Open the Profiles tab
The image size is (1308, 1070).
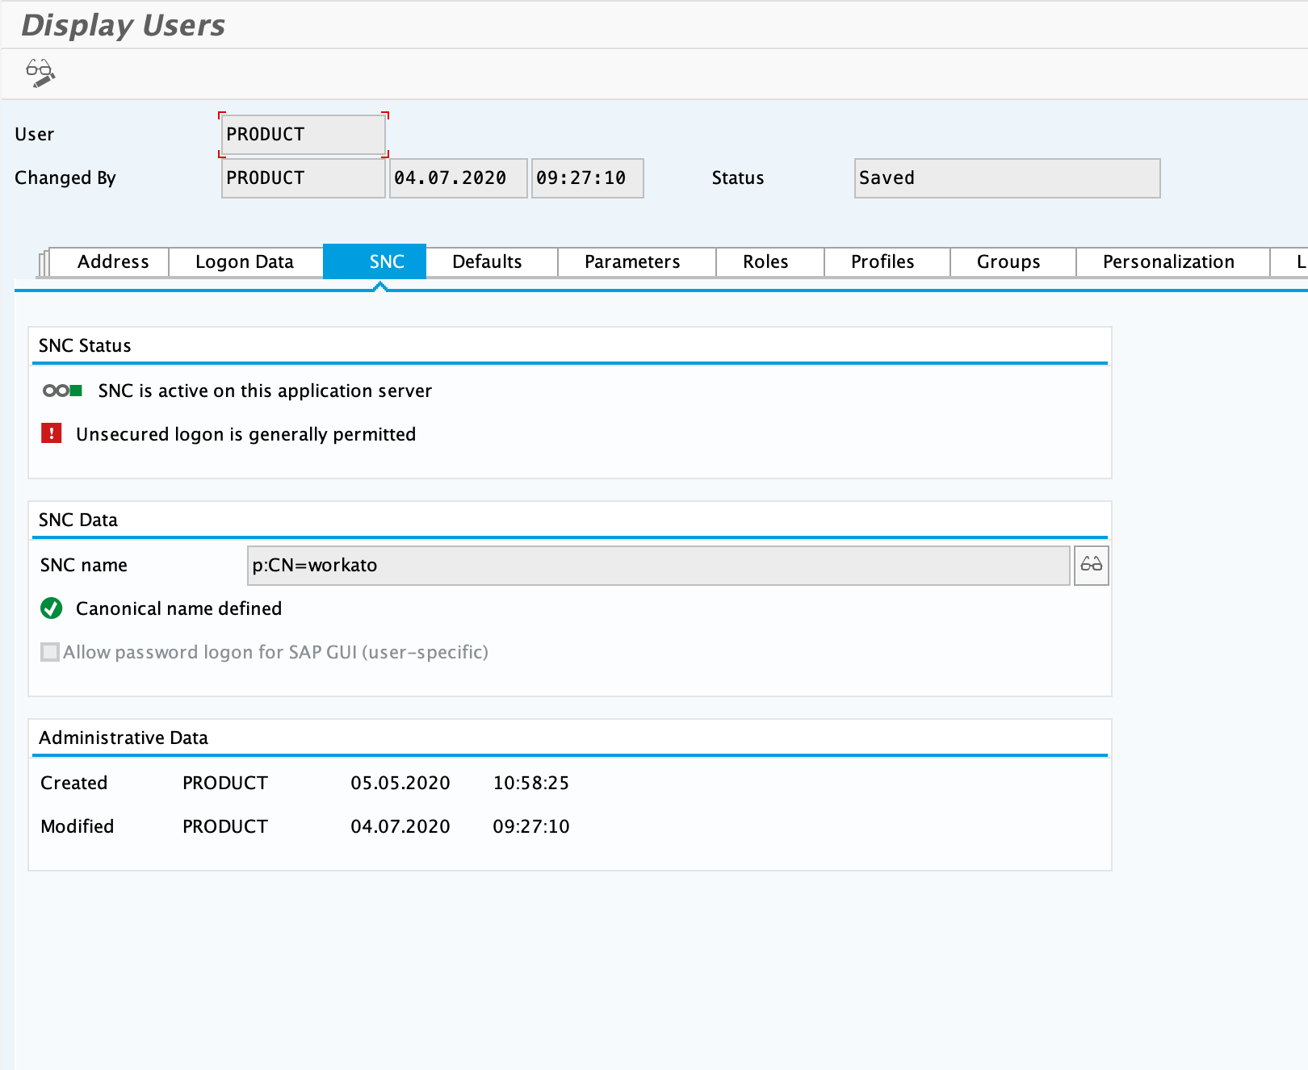click(882, 262)
